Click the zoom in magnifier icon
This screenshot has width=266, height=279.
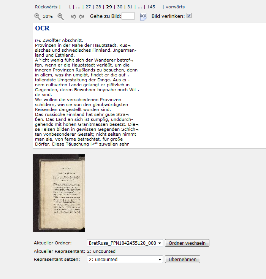(x=60, y=16)
